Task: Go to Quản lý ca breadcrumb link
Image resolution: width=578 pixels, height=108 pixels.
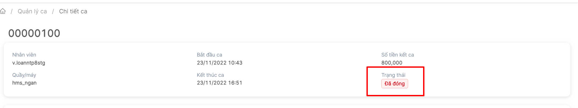Action: [x=32, y=11]
